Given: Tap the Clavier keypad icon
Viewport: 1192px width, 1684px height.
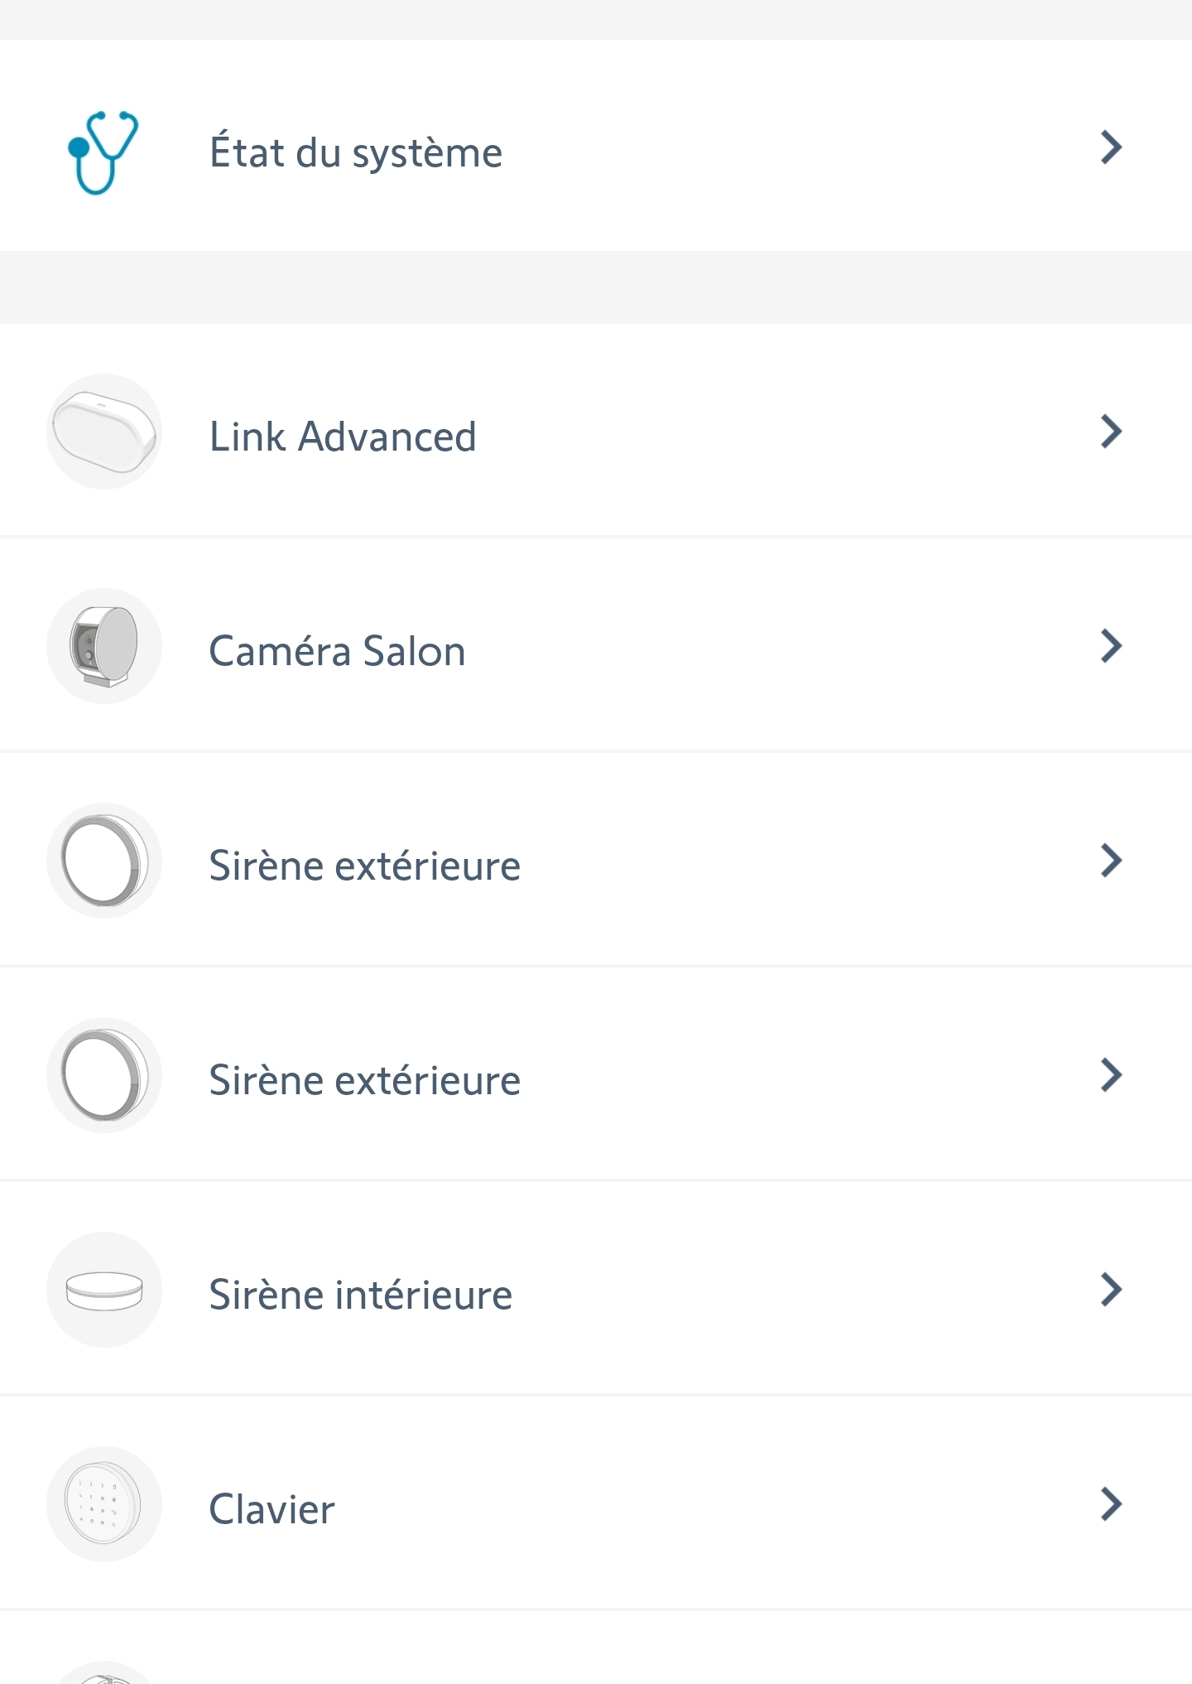Looking at the screenshot, I should [x=103, y=1504].
